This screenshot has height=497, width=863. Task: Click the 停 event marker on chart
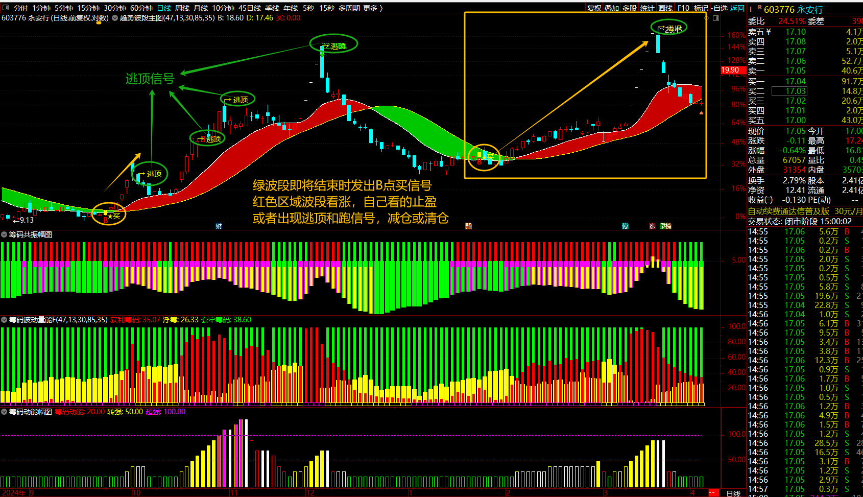pyautogui.click(x=625, y=226)
